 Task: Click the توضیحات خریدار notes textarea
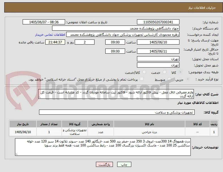103,147
